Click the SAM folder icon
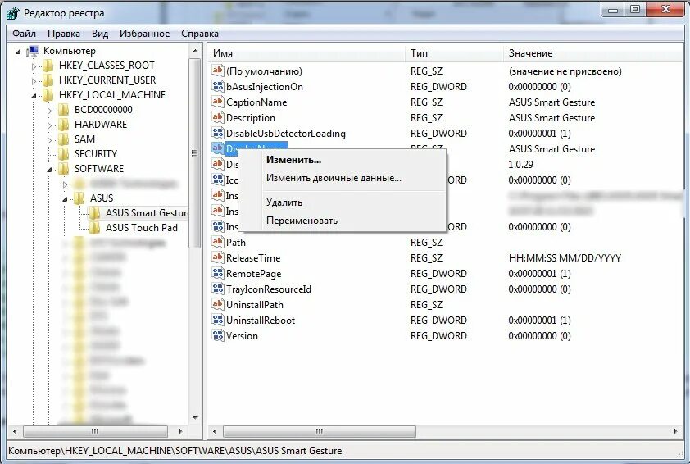 click(x=64, y=139)
